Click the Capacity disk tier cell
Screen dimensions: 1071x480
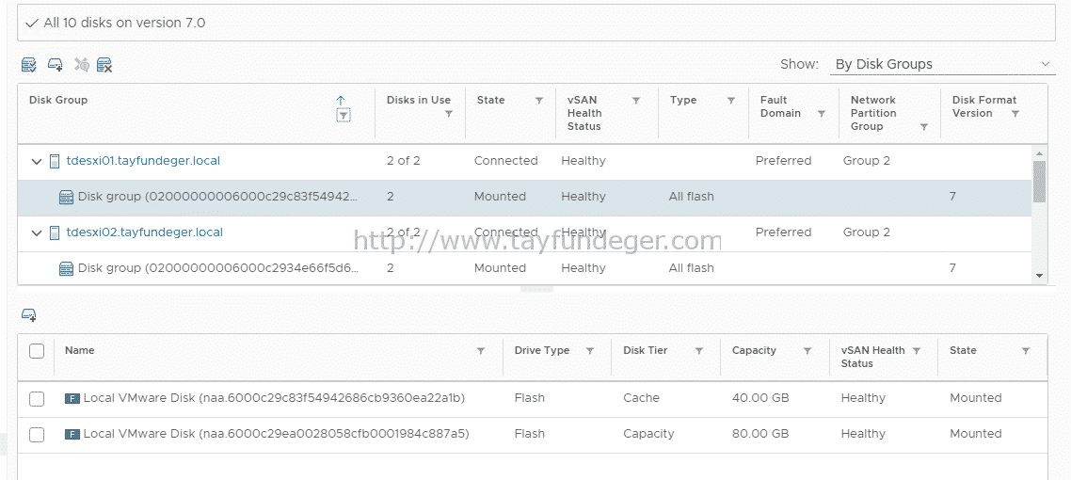point(648,434)
